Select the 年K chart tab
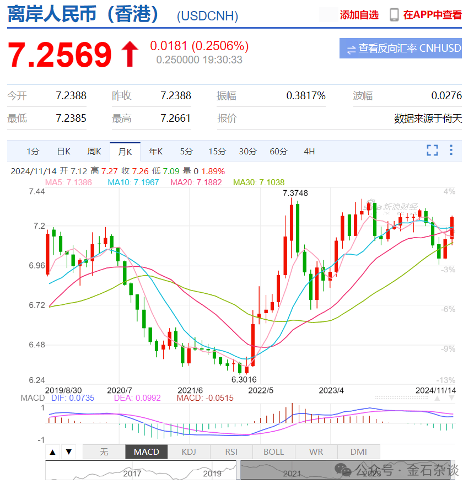Screen dimensions: 474x489 coord(155,151)
